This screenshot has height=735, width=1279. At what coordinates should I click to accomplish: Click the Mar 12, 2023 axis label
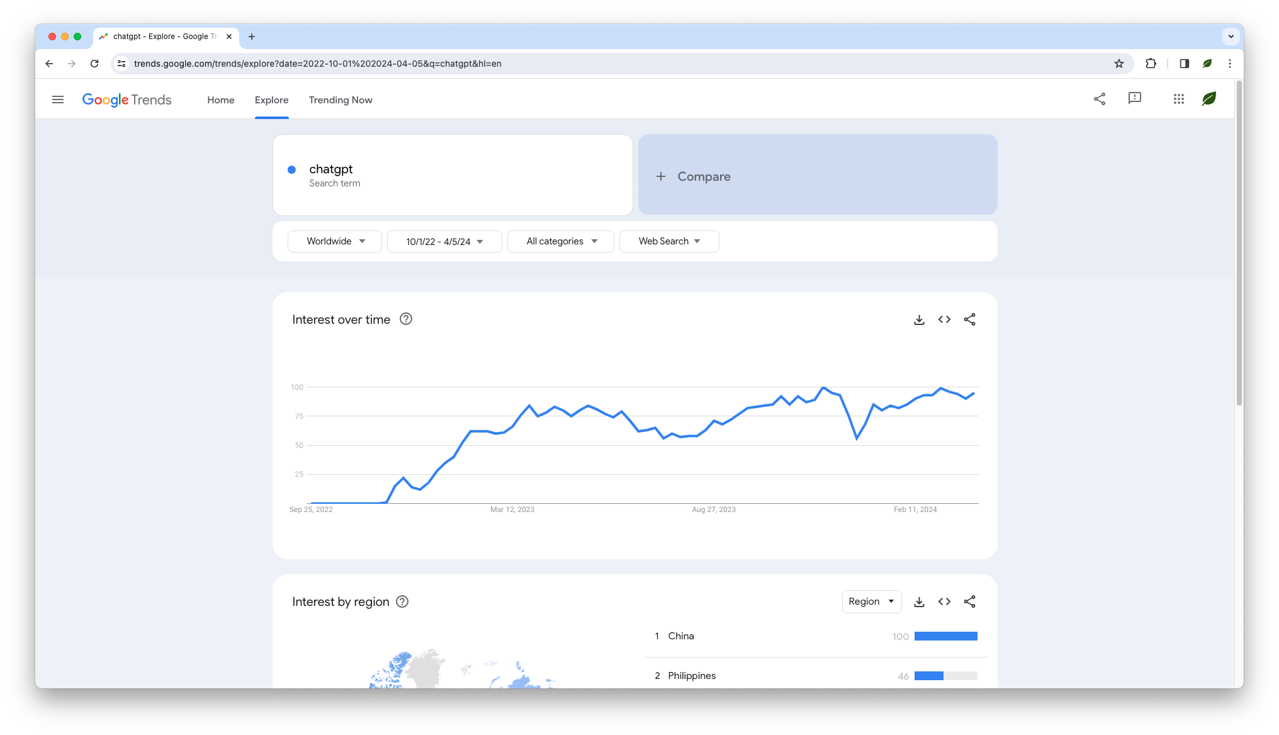(x=512, y=510)
